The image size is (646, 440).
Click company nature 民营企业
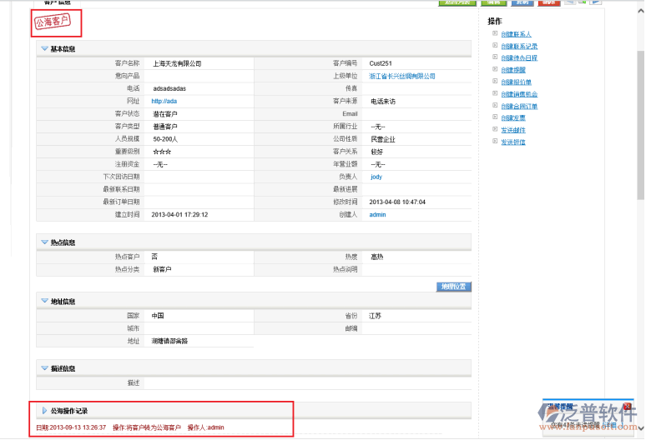(383, 139)
